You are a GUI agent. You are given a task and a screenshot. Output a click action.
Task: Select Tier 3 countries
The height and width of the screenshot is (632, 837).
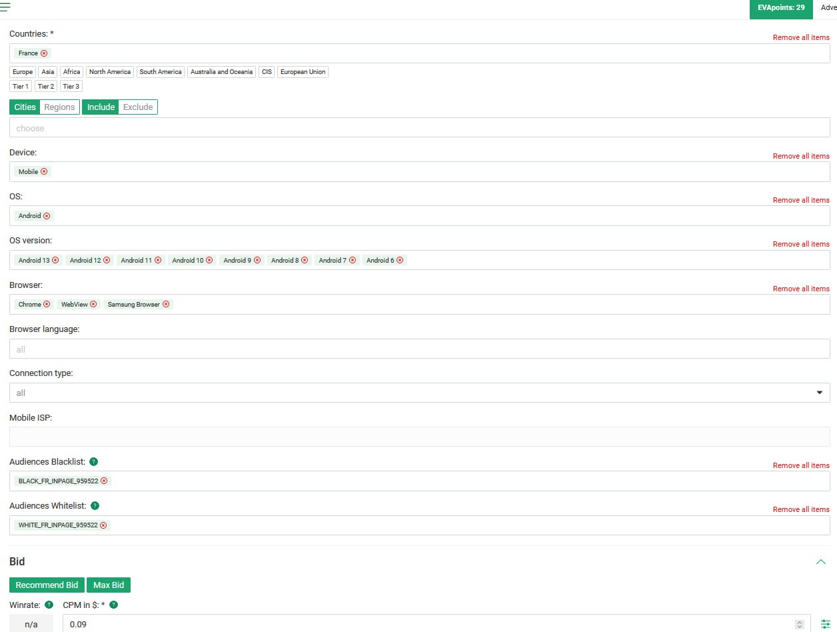click(x=71, y=87)
